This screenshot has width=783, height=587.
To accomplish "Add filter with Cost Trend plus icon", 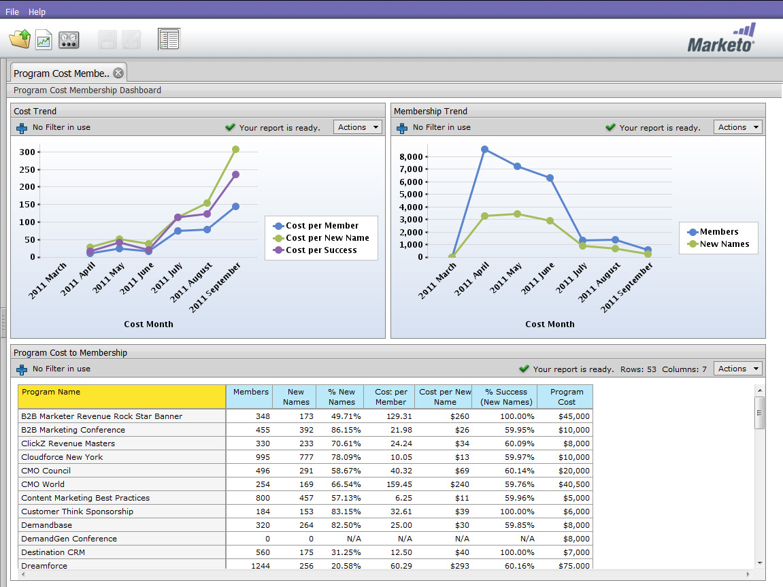I will pos(22,128).
